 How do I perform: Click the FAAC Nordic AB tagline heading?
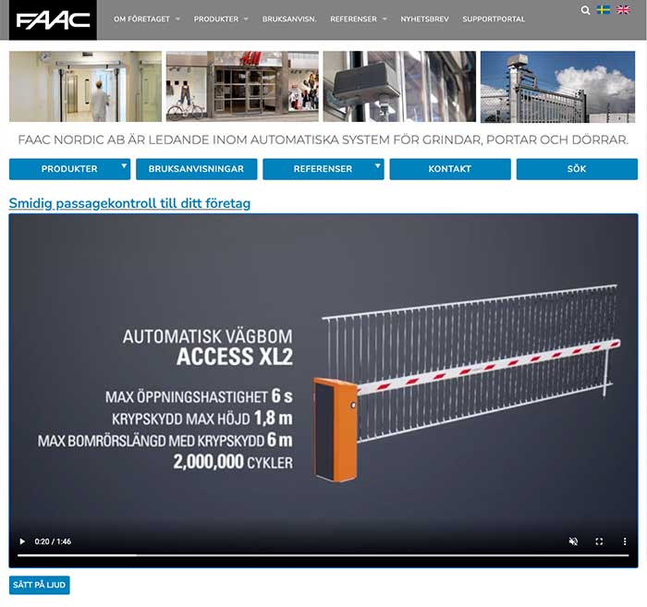(x=323, y=140)
